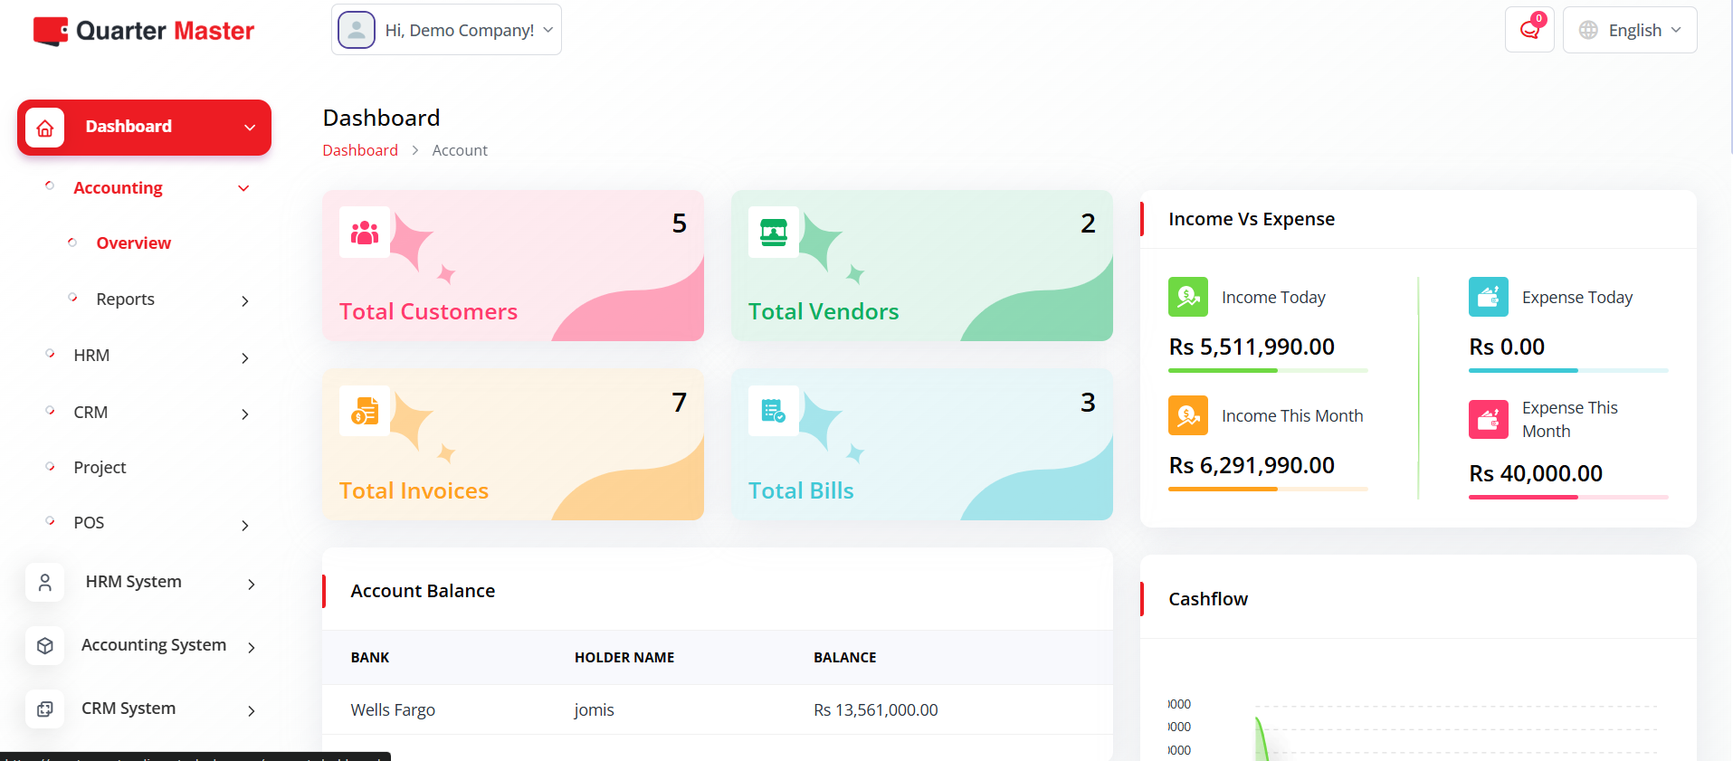Click the globe language icon
This screenshot has height=761, width=1733.
tap(1588, 30)
